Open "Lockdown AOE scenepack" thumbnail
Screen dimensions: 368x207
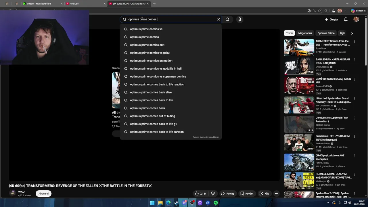[x=299, y=162]
